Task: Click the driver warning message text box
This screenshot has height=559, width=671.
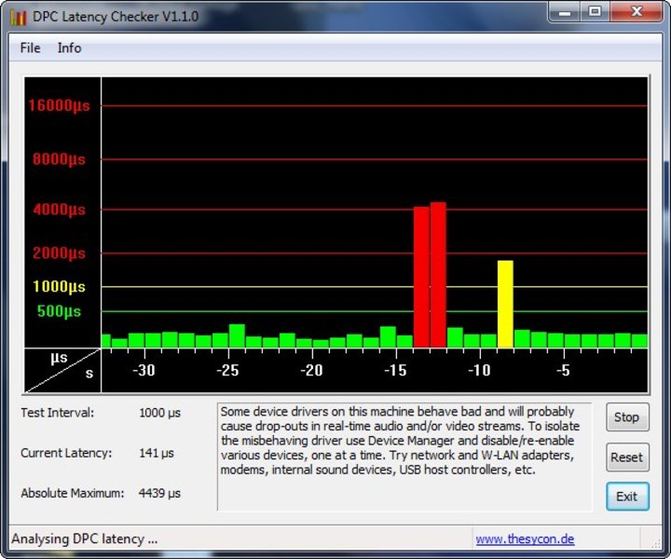Action: point(404,457)
